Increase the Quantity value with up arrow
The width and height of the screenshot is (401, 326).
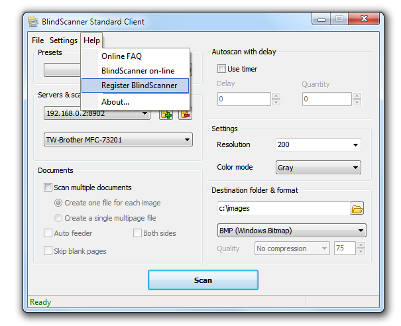357,95
